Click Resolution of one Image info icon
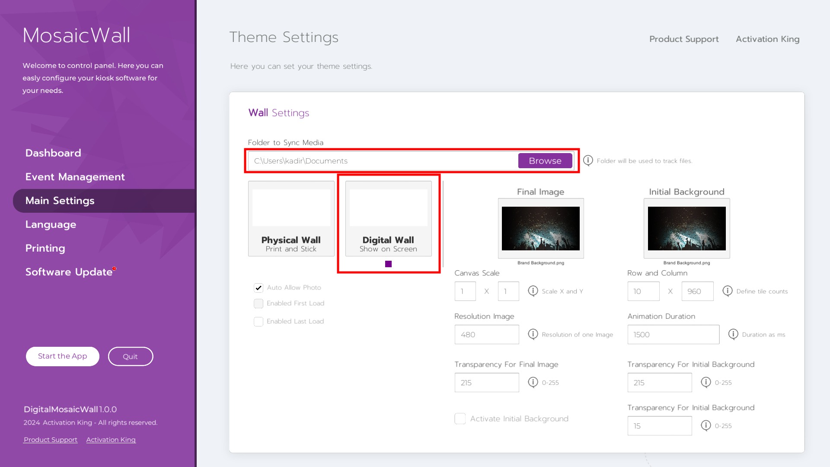 point(533,334)
